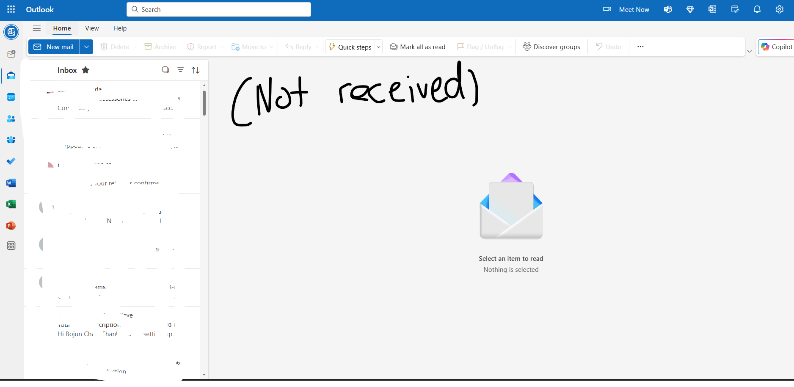
Task: Open the Teams chat icon in header
Action: pyautogui.click(x=668, y=9)
